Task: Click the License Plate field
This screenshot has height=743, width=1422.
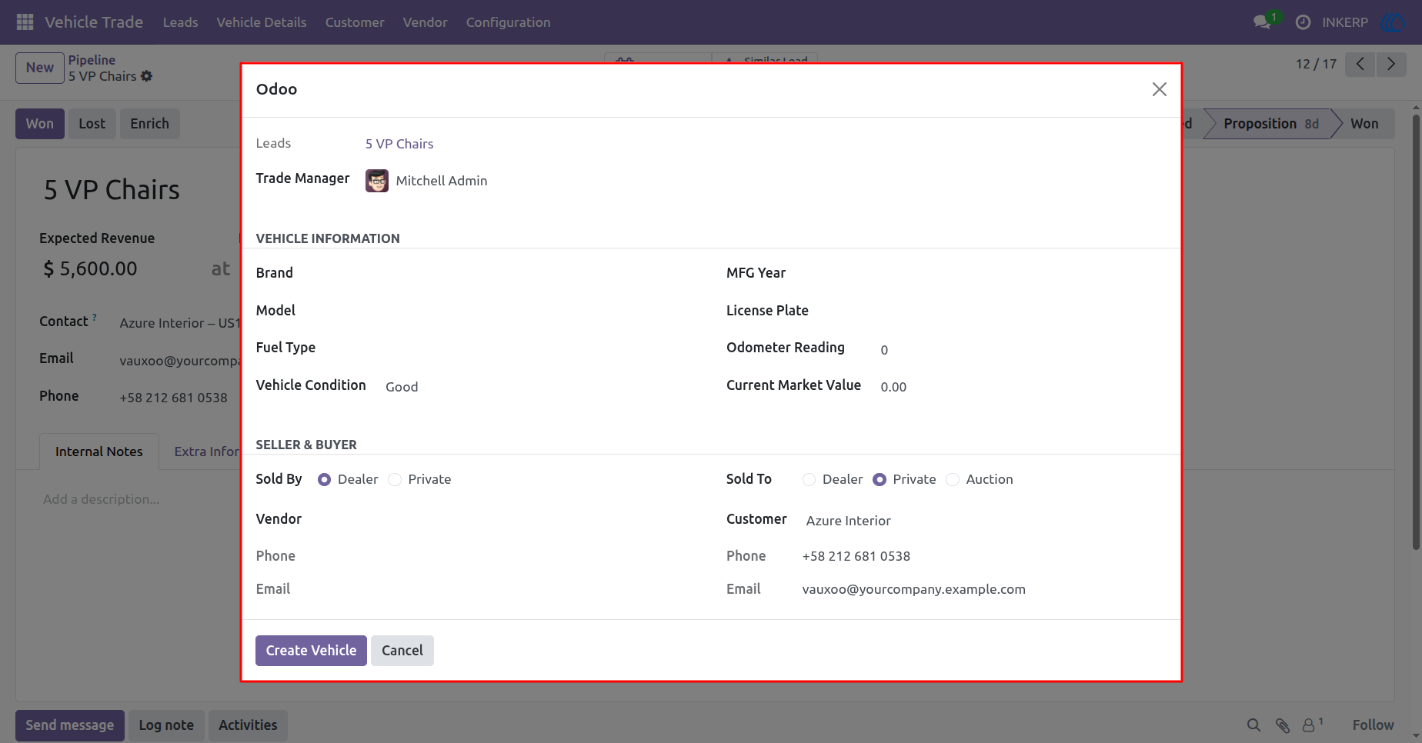Action: tap(1023, 311)
